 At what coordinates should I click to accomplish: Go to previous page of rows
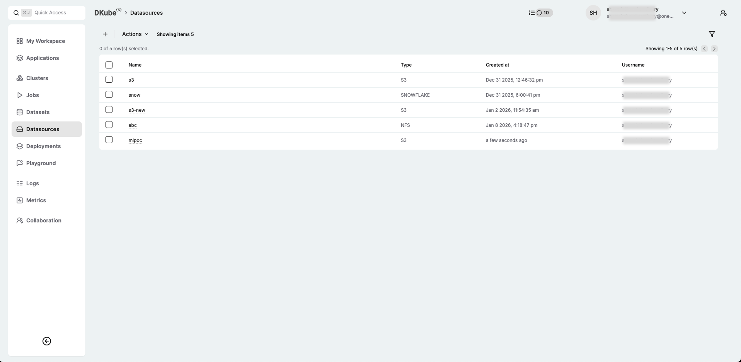(x=704, y=49)
